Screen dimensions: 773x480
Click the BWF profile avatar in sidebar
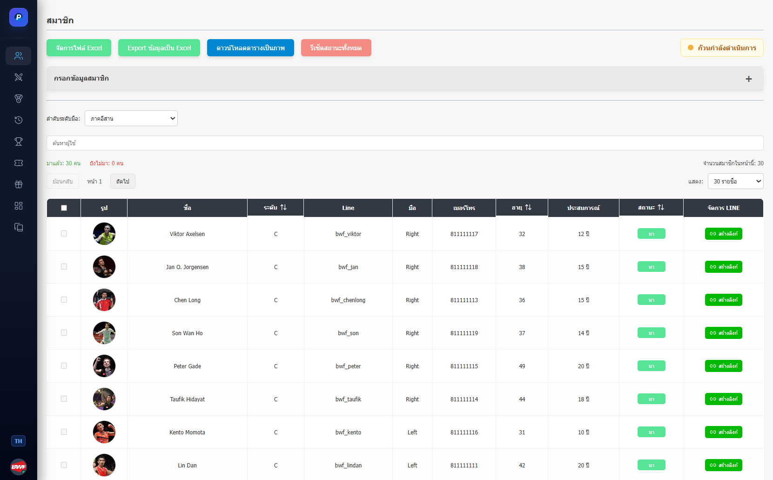point(19,466)
